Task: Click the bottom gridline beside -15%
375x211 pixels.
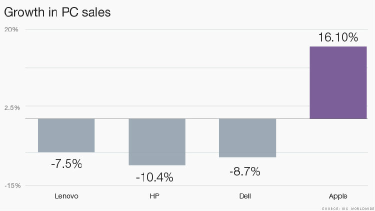Action: (200, 185)
